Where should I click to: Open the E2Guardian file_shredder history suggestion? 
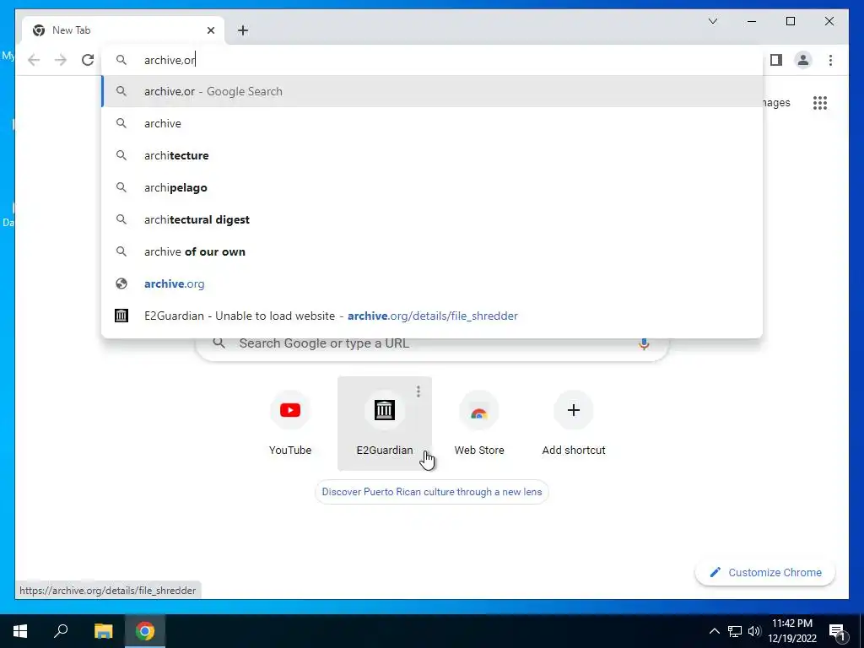[x=432, y=316]
